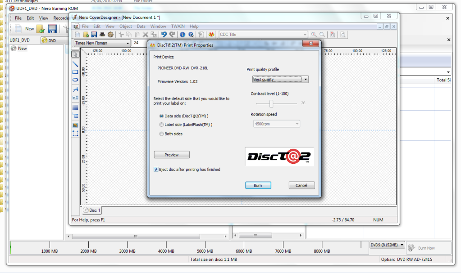
Task: Open the DVD9 (8152MB) disc size dropdown
Action: click(387, 245)
